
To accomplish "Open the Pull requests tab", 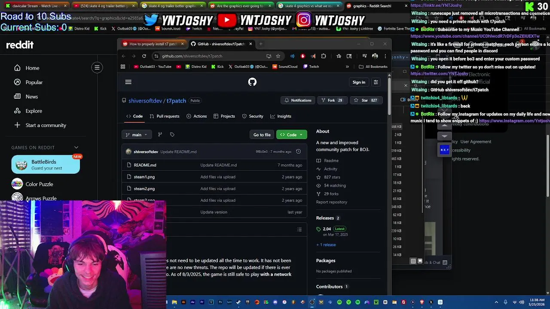I will click(x=164, y=116).
